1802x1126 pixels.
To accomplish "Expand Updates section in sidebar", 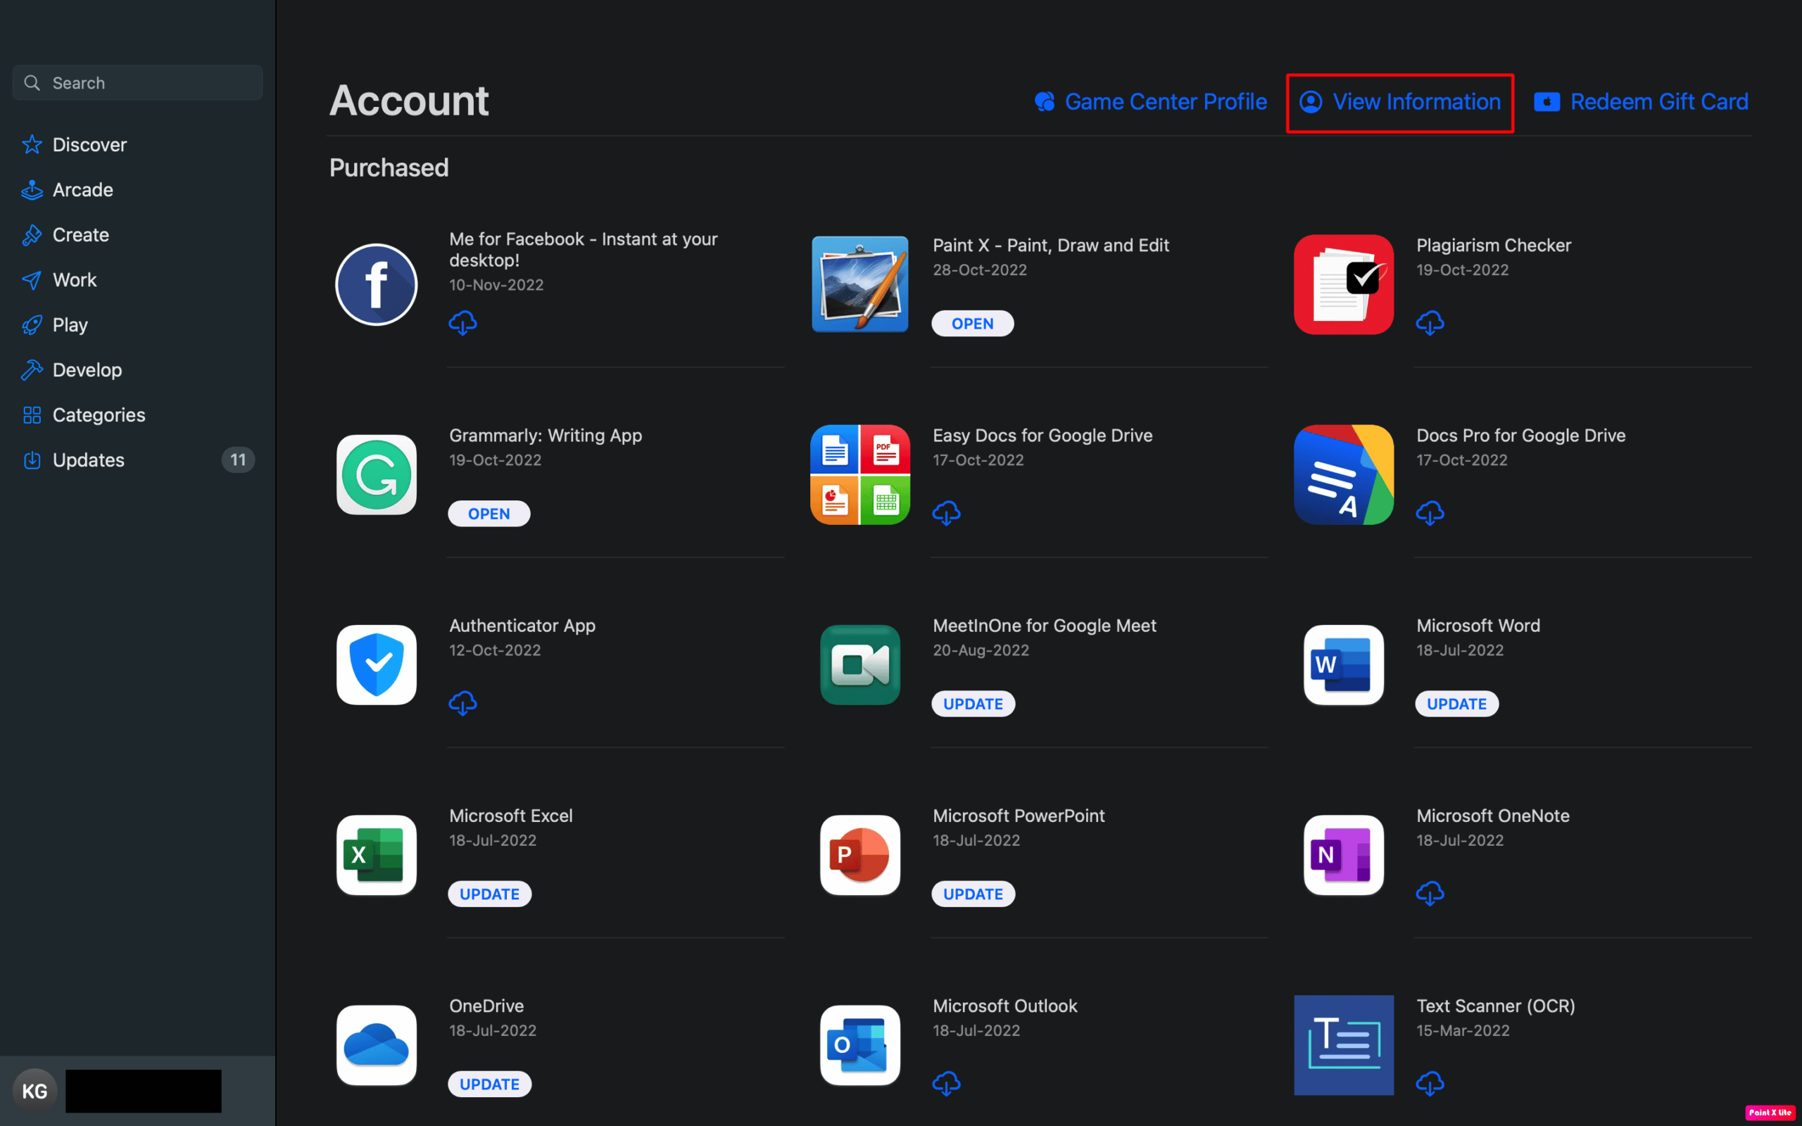I will (88, 458).
